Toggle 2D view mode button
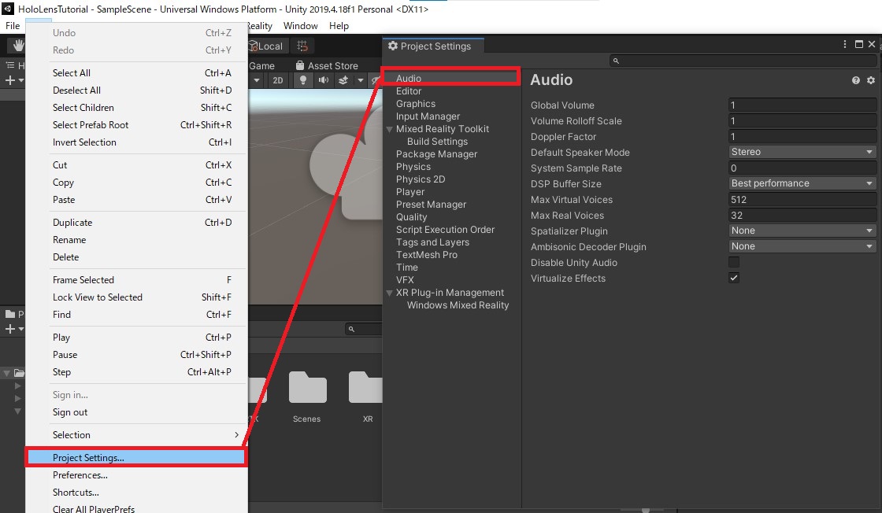 point(278,80)
